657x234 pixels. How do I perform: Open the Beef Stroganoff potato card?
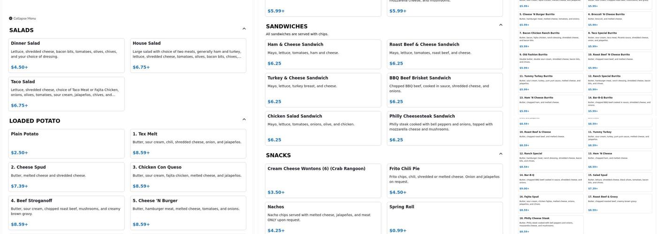point(66,212)
